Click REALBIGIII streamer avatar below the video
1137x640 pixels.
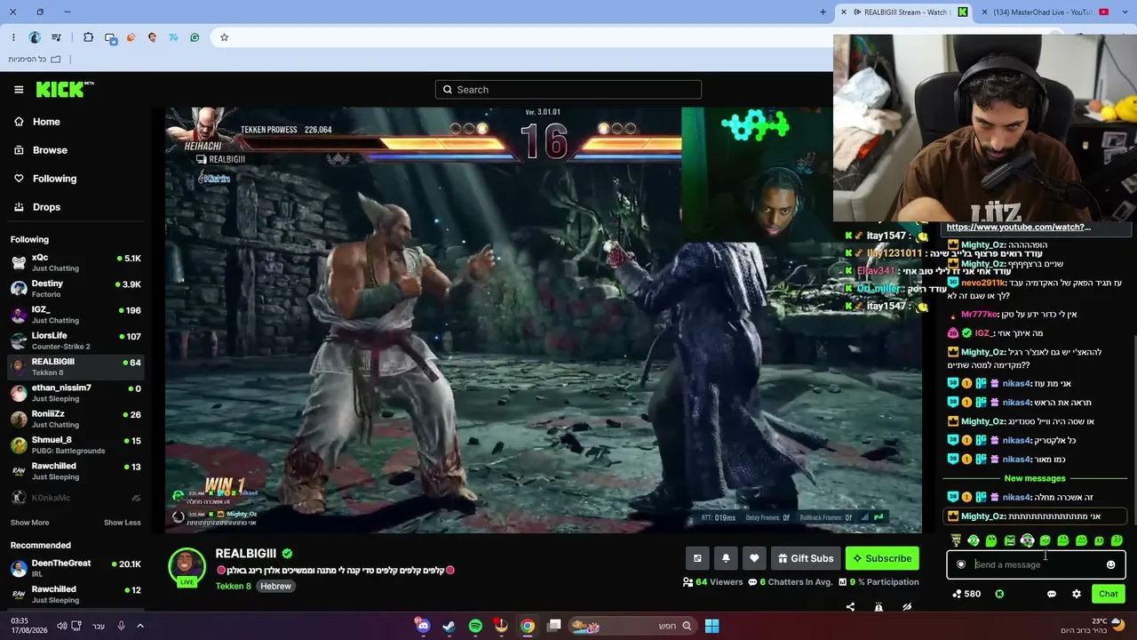(x=187, y=566)
